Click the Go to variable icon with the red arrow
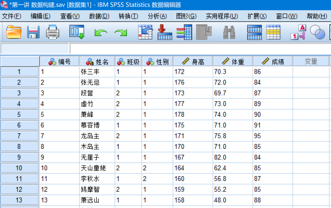 point(165,32)
